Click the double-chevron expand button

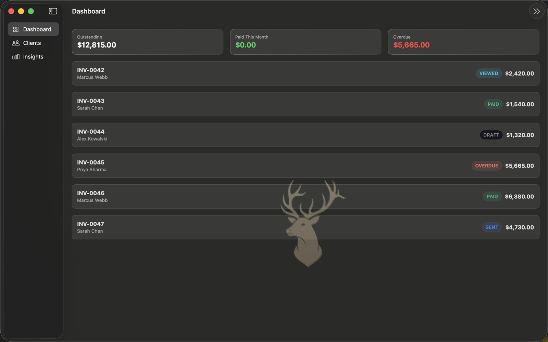[x=536, y=11]
